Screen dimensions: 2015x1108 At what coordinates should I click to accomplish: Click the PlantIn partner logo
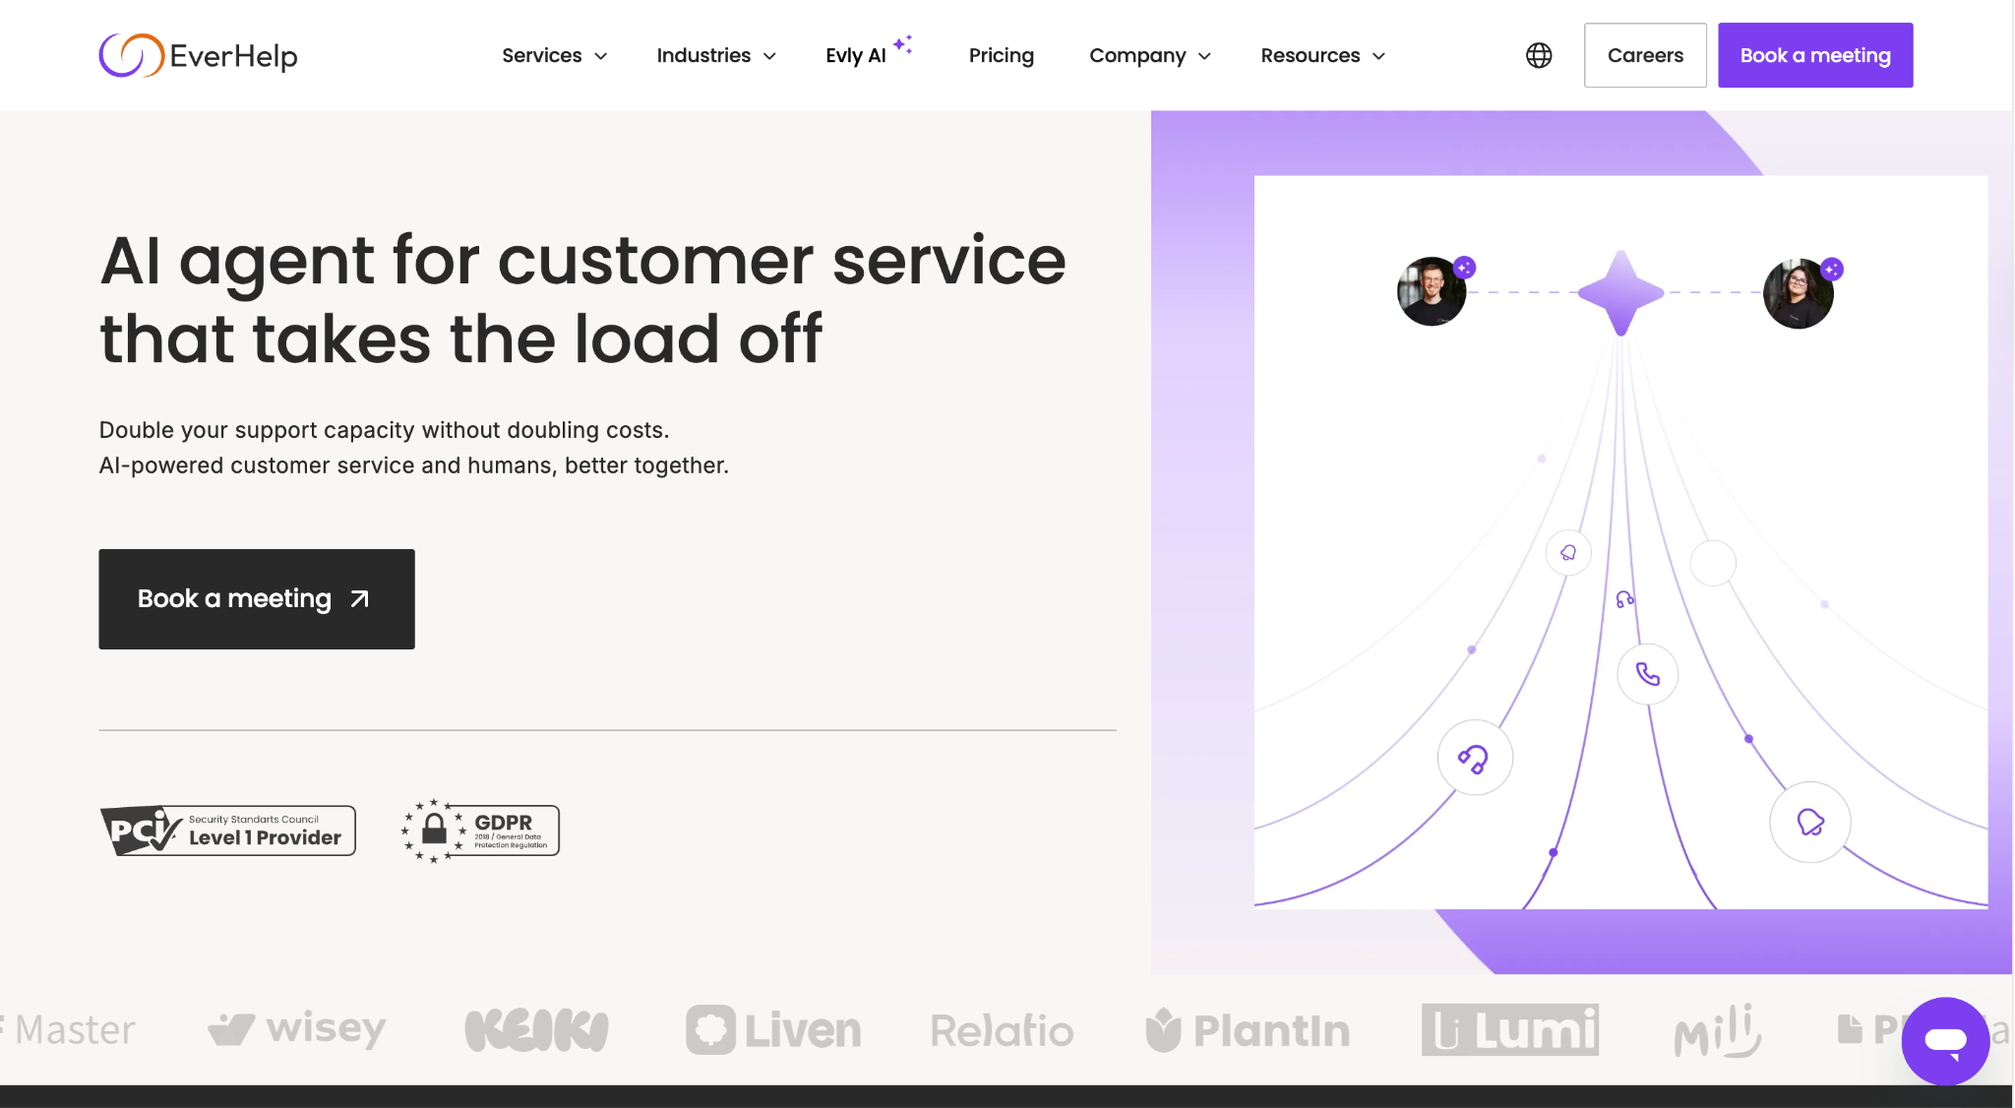[x=1247, y=1030]
